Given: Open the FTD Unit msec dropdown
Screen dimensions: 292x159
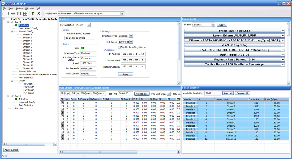Looking at the screenshot, I should [x=169, y=94].
